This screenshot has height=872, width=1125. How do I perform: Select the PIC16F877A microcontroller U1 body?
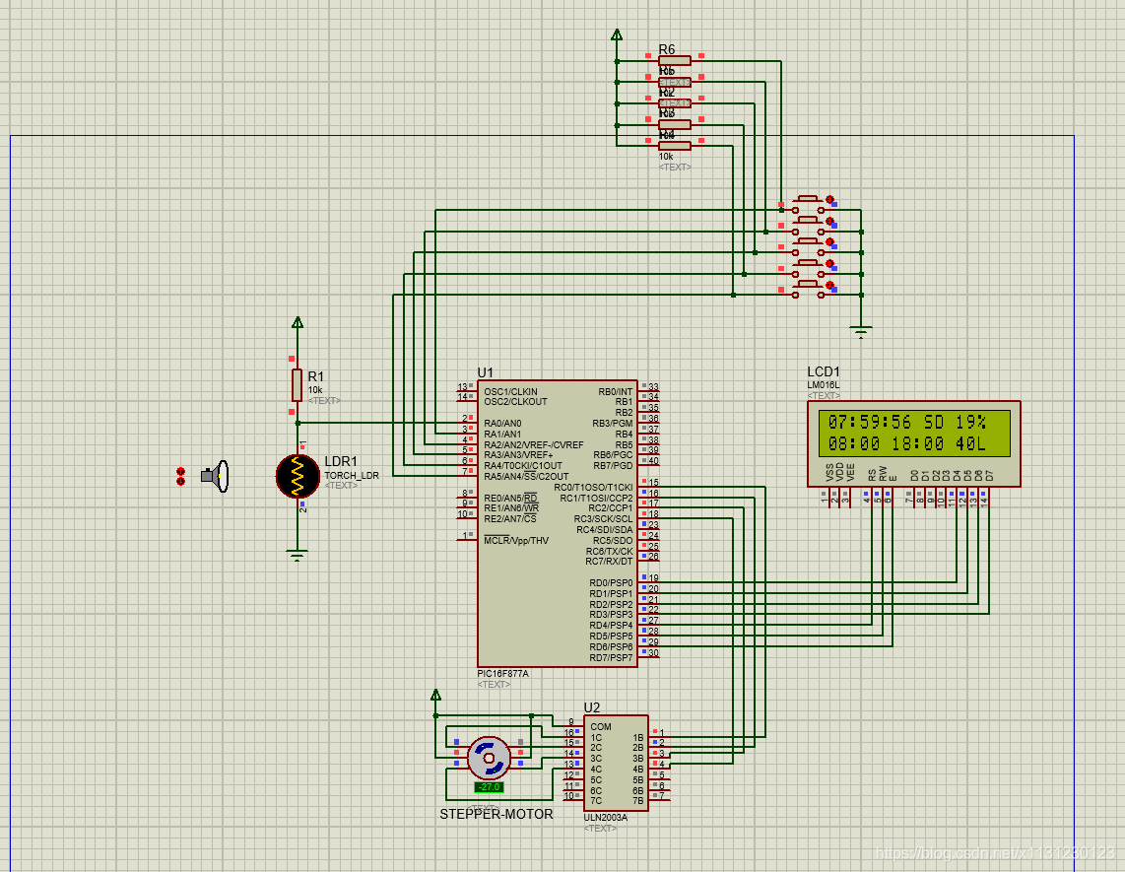click(x=558, y=523)
